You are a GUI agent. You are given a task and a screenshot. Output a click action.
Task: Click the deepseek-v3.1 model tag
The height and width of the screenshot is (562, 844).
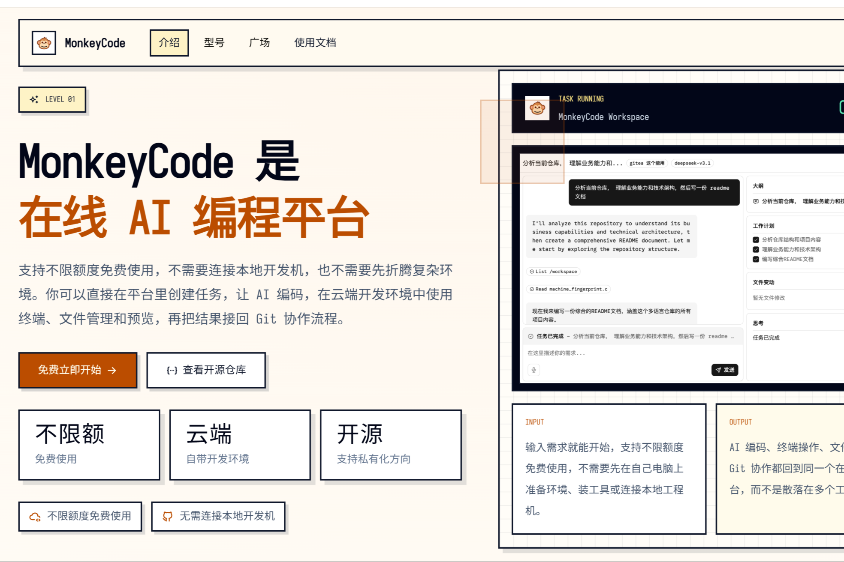(x=692, y=163)
